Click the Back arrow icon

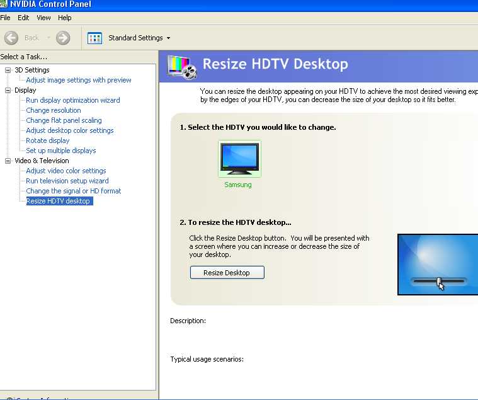(11, 38)
